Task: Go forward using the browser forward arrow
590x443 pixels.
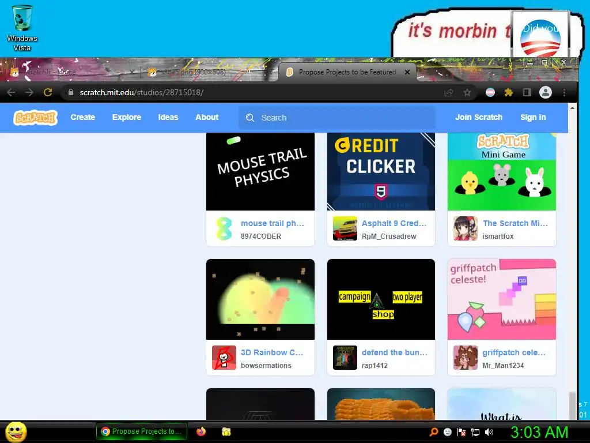Action: (29, 92)
